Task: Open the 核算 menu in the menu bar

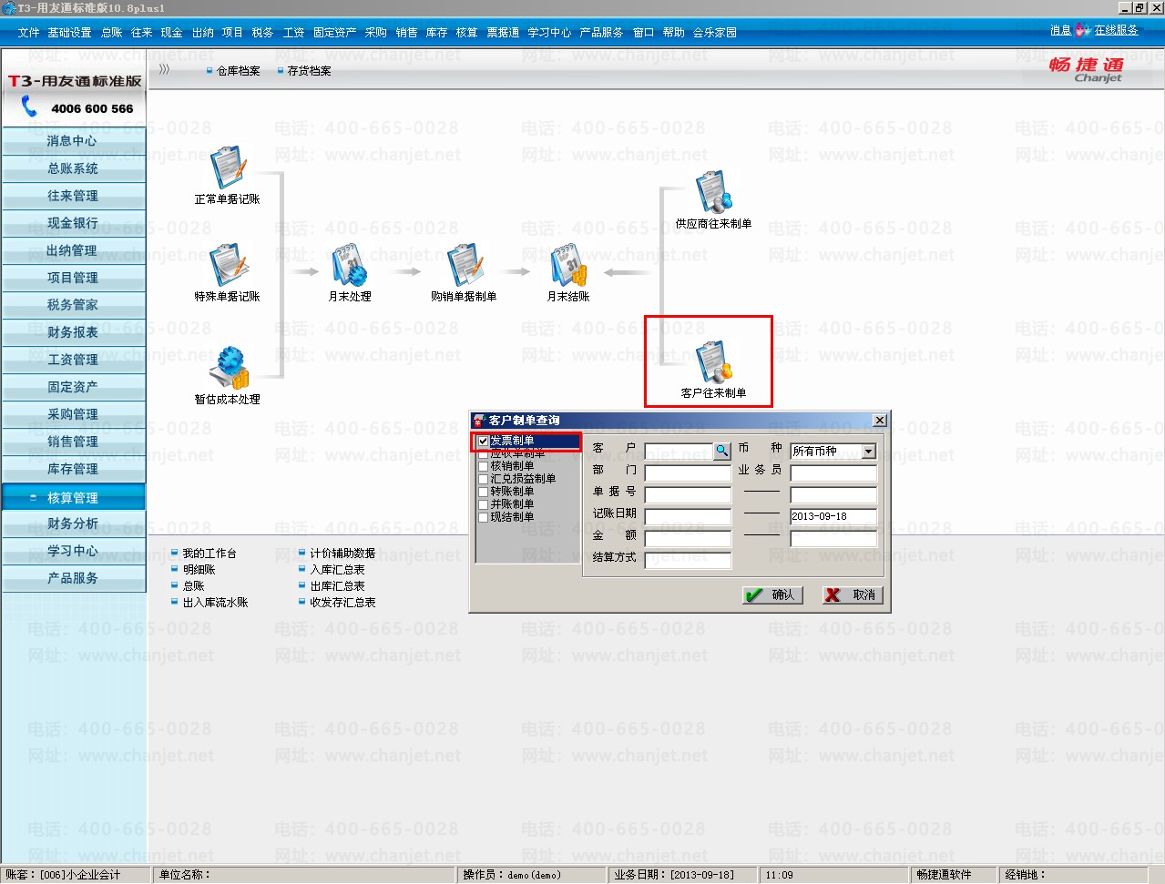Action: click(x=466, y=32)
